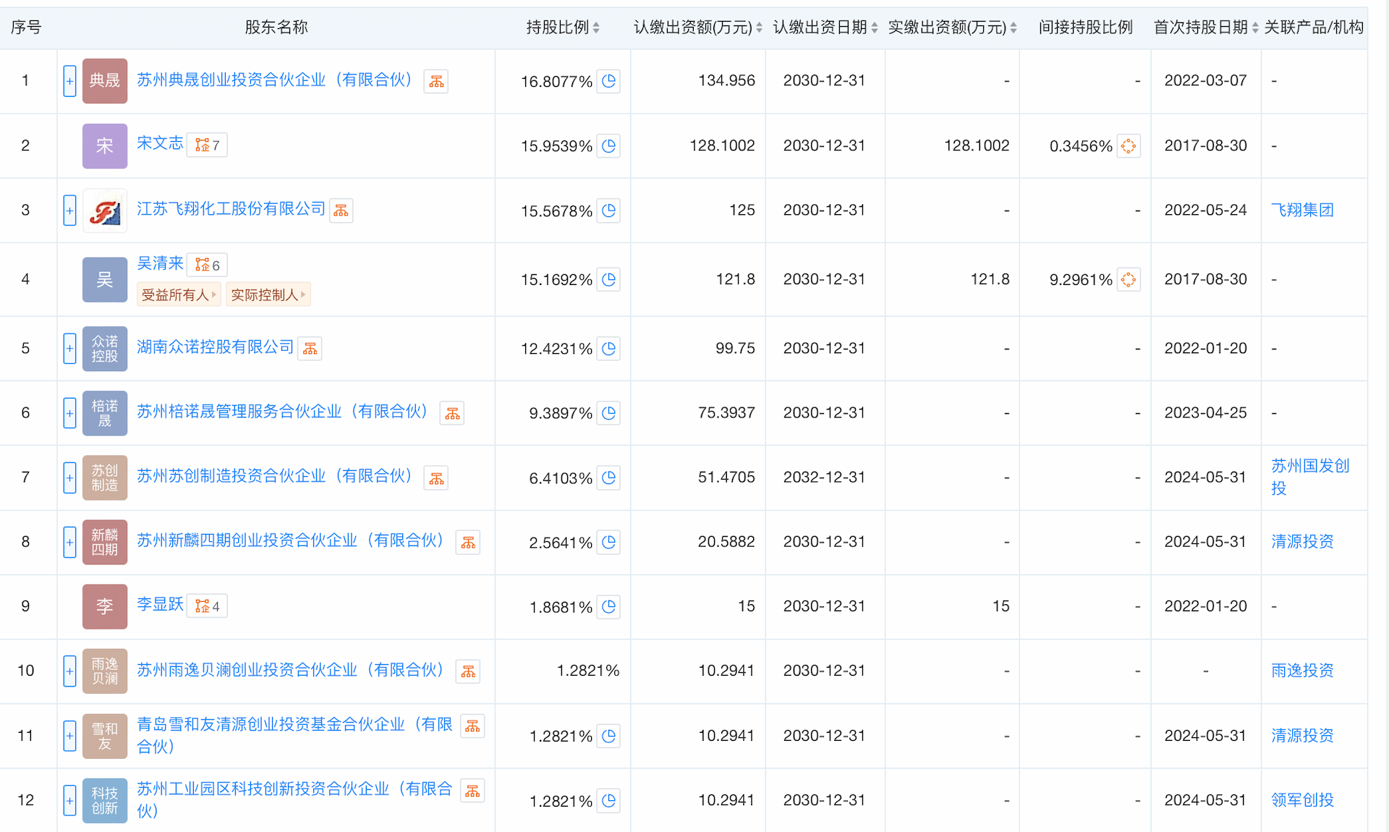
Task: Click pie chart icon beside 12.4231%
Action: [608, 349]
